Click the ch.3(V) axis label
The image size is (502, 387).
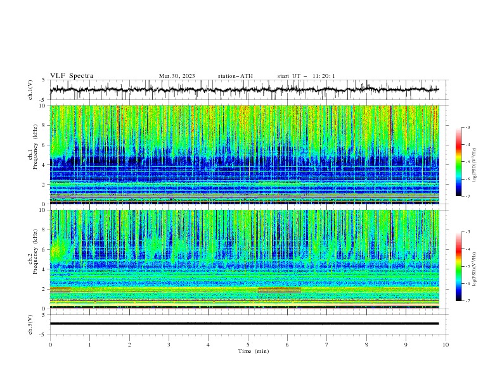click(30, 324)
